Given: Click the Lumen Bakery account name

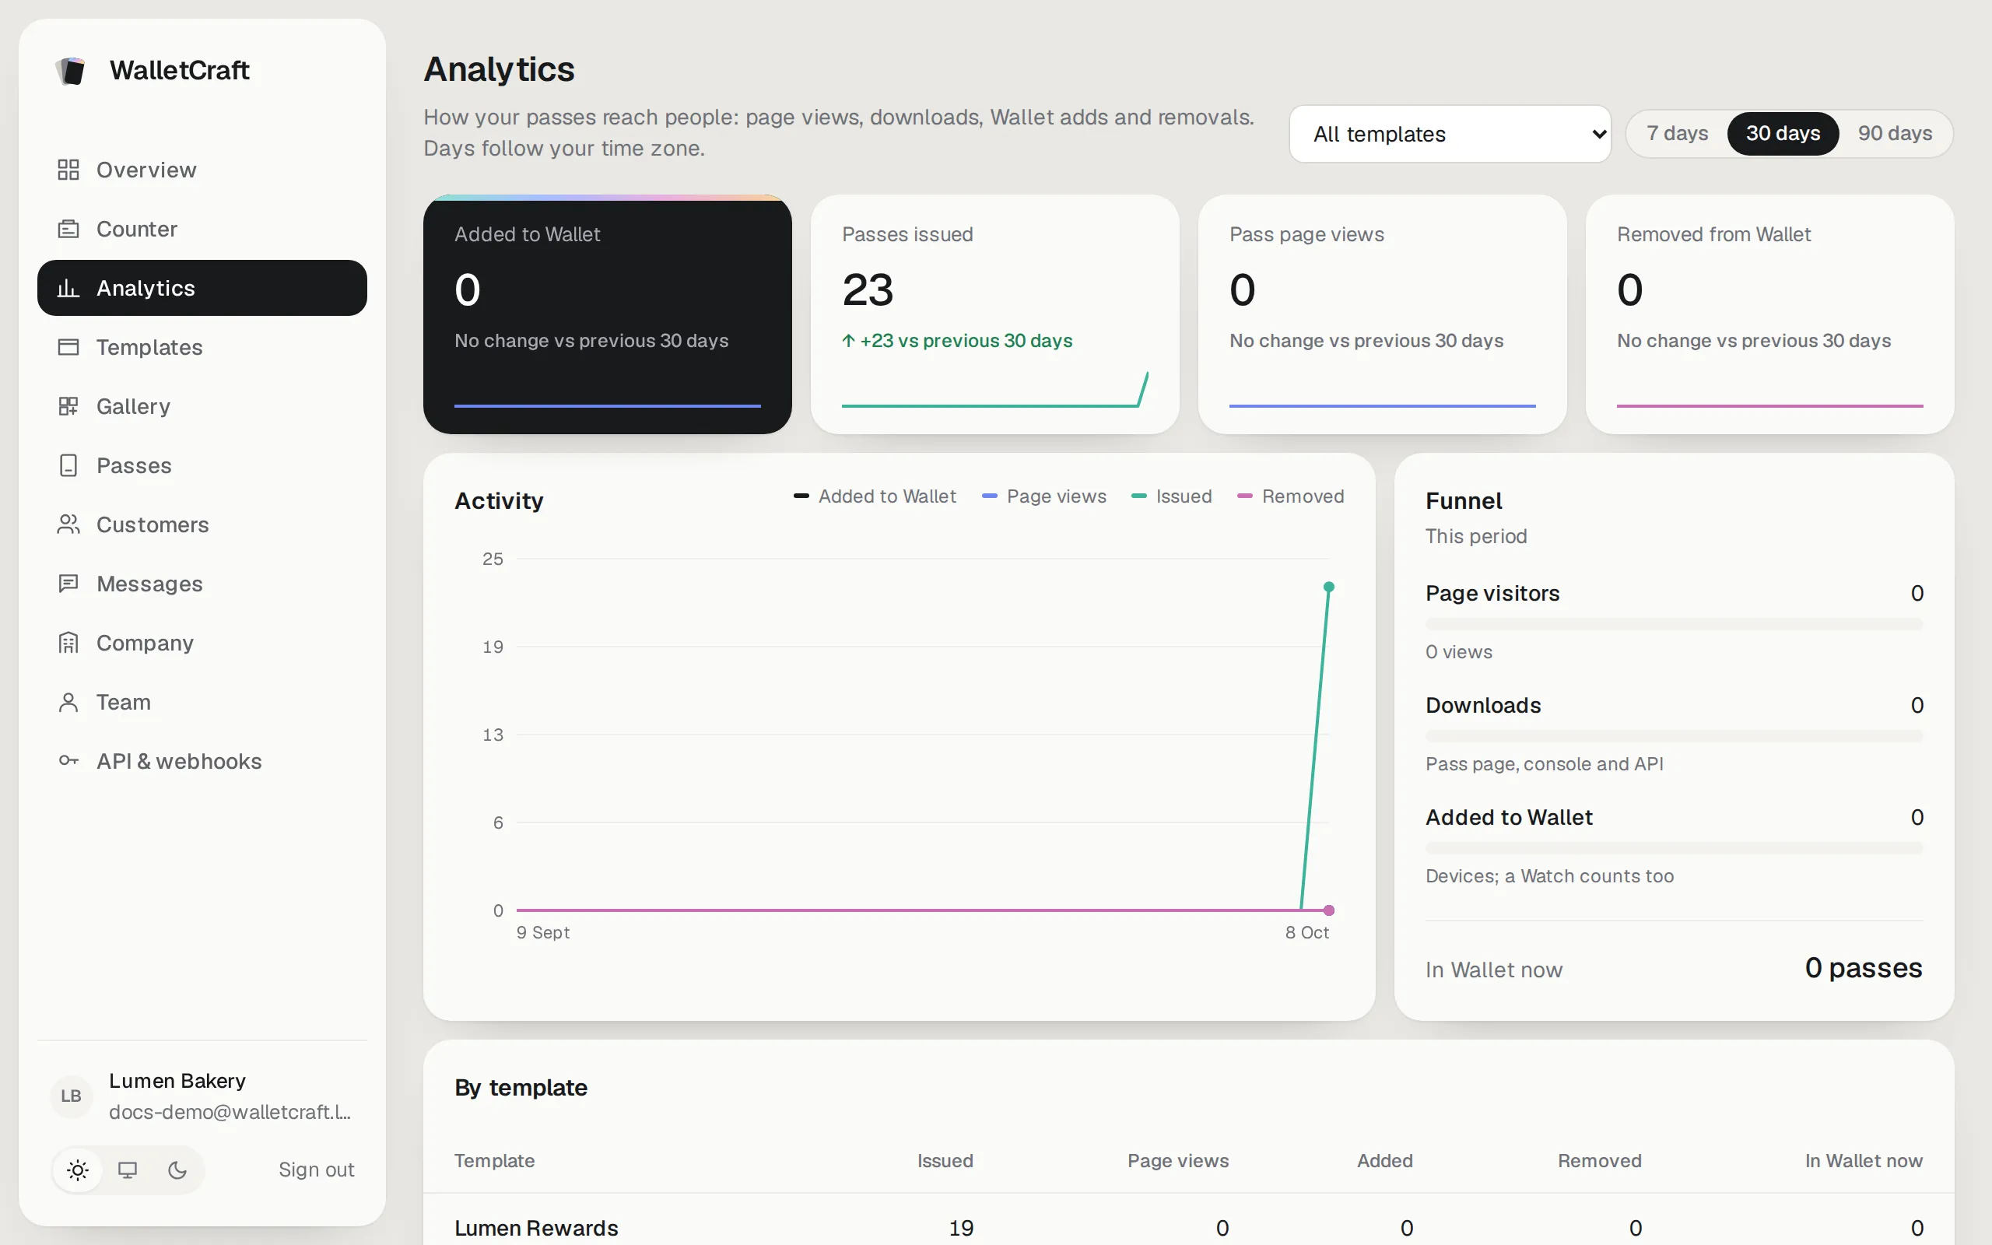Looking at the screenshot, I should (177, 1080).
